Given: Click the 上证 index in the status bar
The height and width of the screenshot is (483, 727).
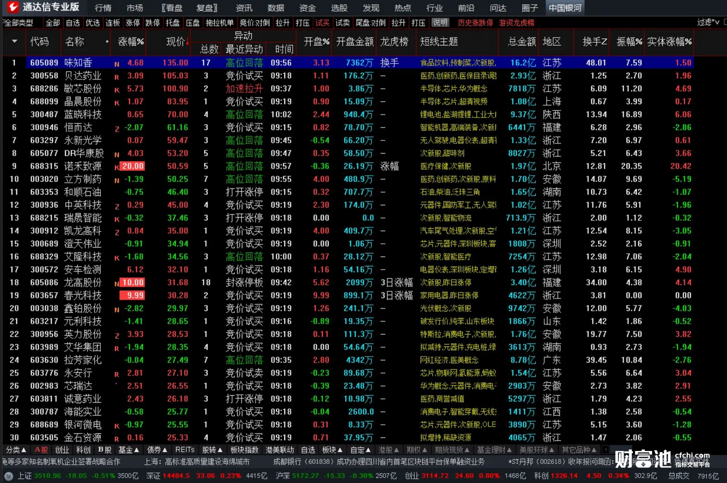Looking at the screenshot, I should click(x=24, y=476).
